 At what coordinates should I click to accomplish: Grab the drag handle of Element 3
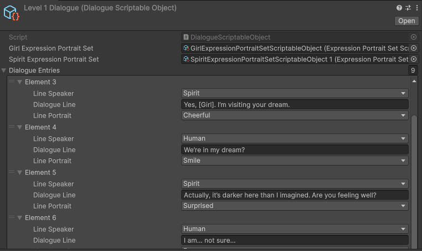coord(11,82)
